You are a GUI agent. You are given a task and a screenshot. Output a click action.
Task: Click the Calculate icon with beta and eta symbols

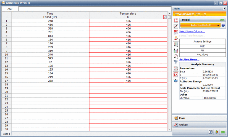click(x=175, y=20)
